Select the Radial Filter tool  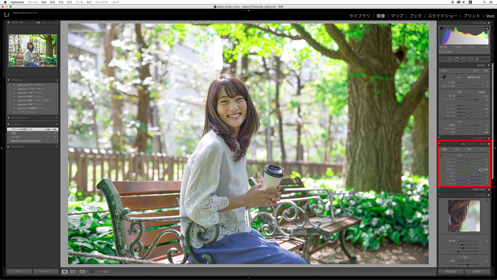point(470,59)
